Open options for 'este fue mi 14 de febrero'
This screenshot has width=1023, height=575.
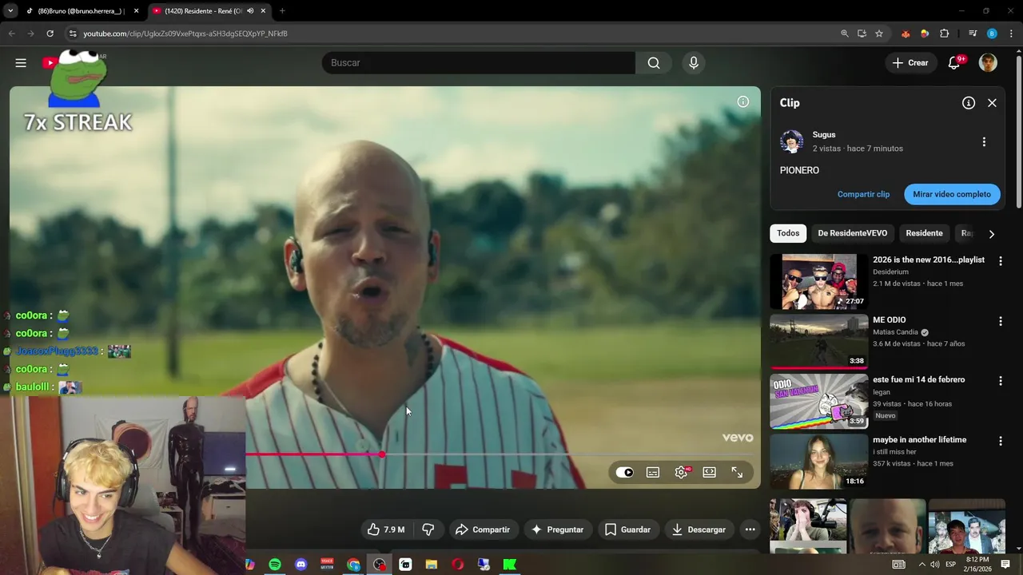(1000, 381)
